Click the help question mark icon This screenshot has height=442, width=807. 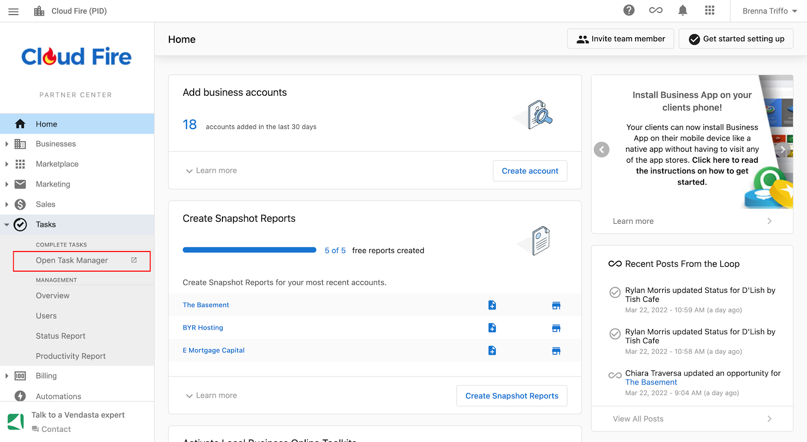629,10
